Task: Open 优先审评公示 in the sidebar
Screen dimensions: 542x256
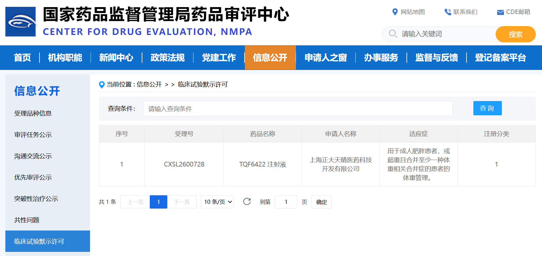Action: coord(33,177)
